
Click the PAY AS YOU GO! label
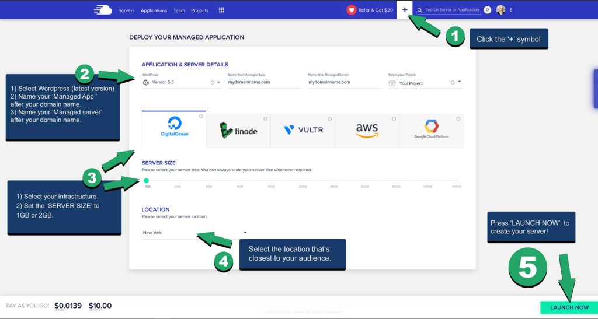click(x=27, y=306)
